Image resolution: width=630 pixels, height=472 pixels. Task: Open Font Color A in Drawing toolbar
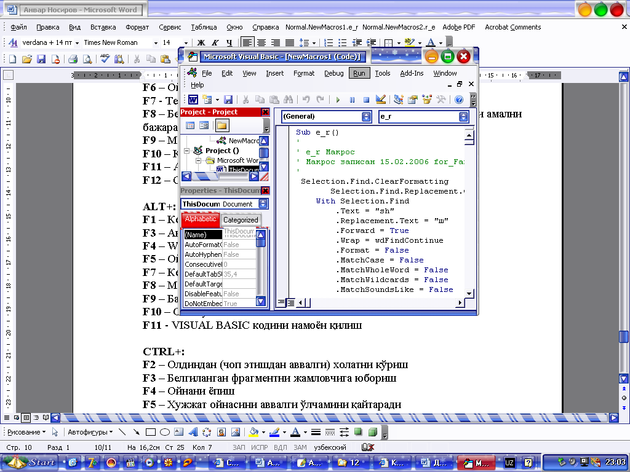tap(295, 432)
